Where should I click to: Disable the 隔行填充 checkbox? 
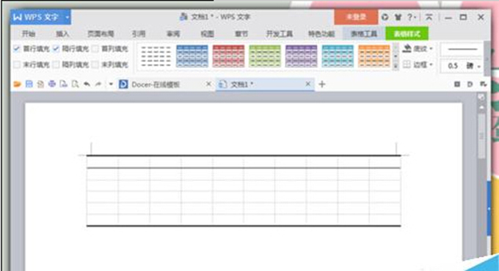pos(56,48)
